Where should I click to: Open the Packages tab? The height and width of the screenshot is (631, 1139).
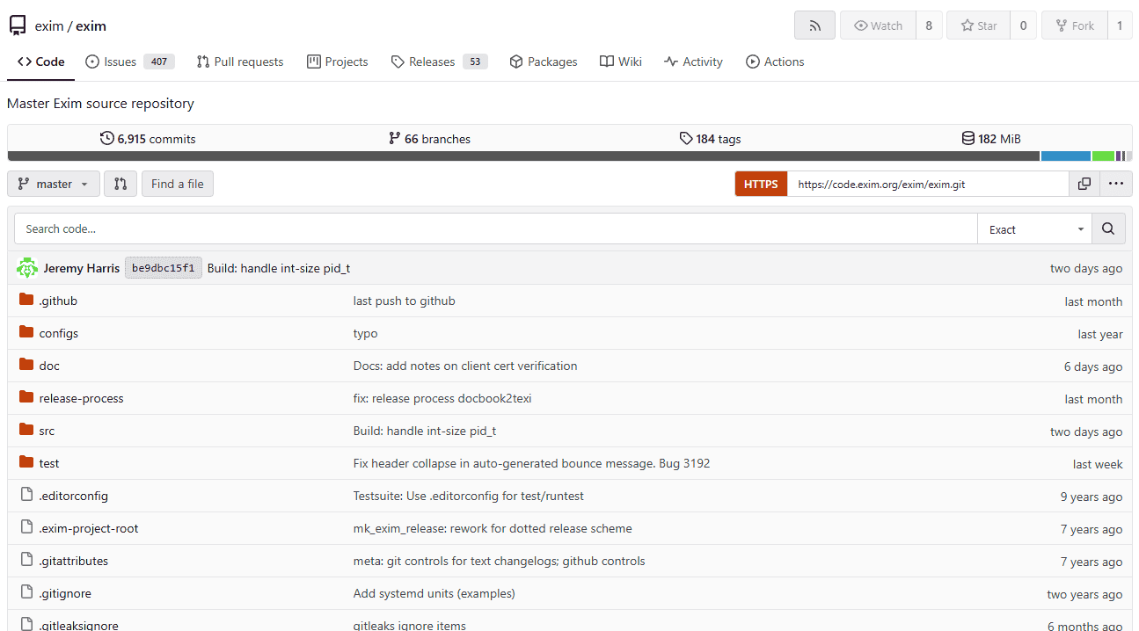(544, 62)
